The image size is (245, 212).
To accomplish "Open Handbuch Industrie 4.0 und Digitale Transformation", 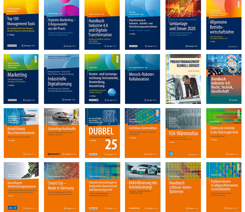I will pos(102,25).
